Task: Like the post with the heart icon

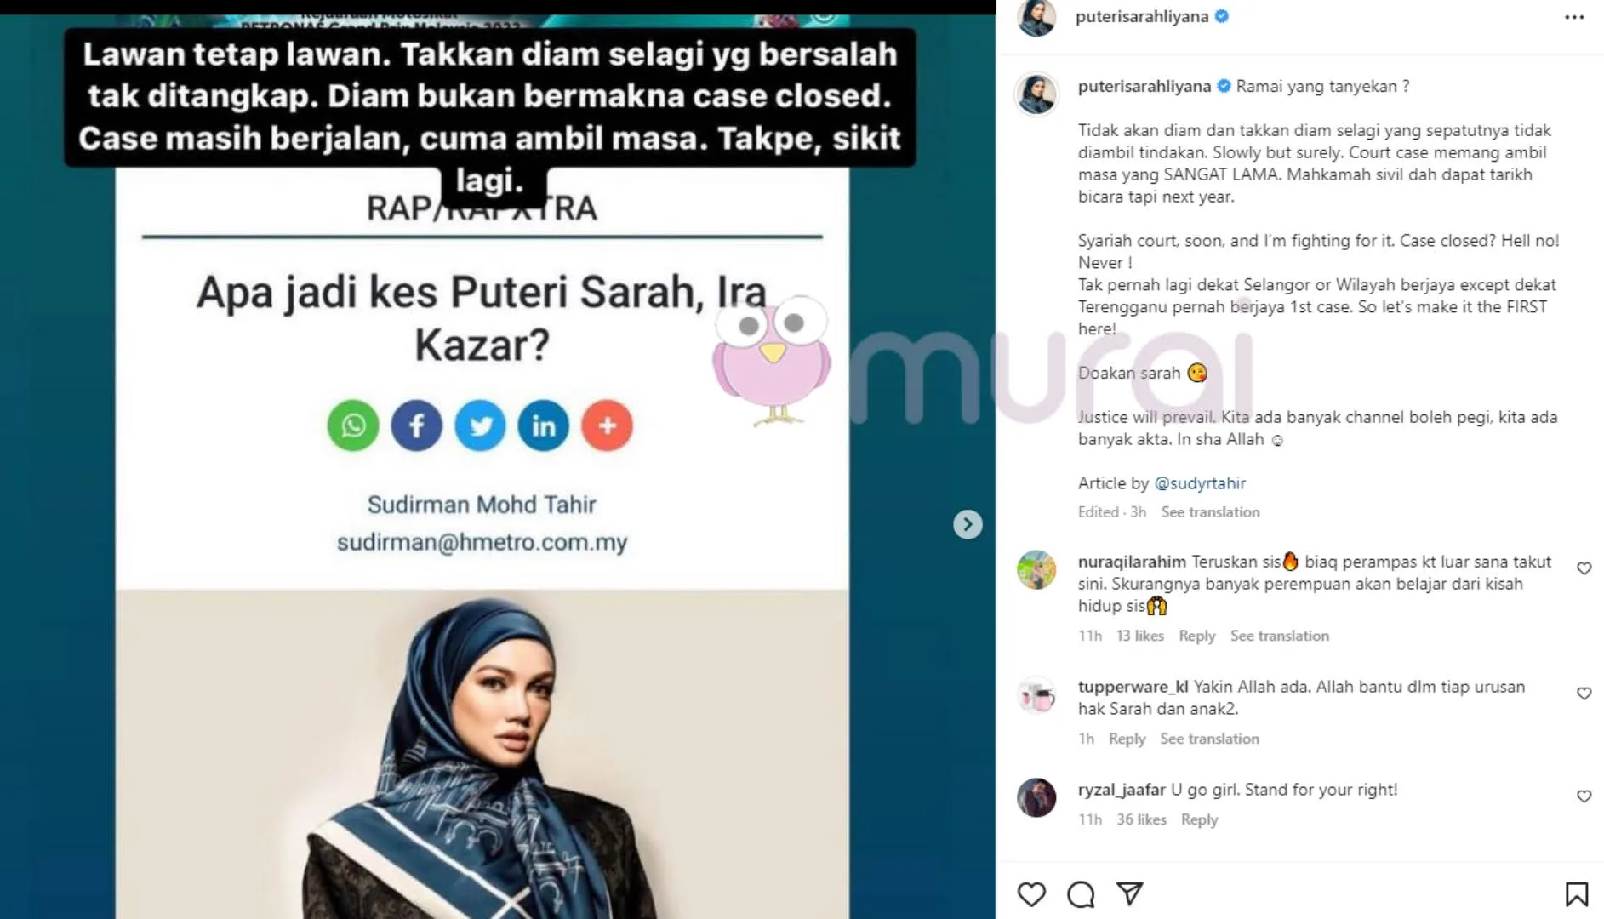Action: 1031,894
